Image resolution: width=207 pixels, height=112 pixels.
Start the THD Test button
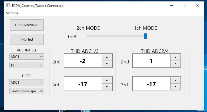(x=27, y=39)
